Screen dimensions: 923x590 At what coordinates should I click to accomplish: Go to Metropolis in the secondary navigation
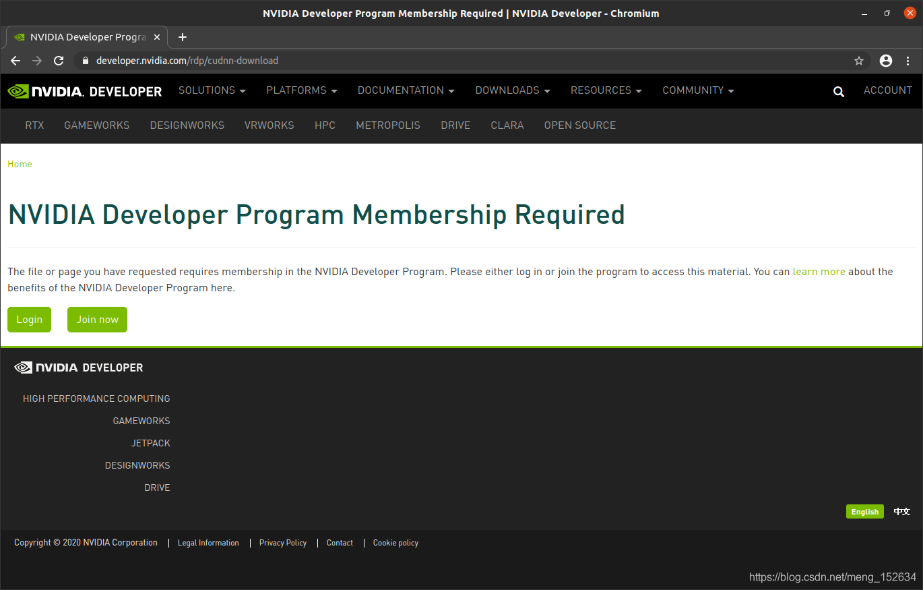point(388,125)
